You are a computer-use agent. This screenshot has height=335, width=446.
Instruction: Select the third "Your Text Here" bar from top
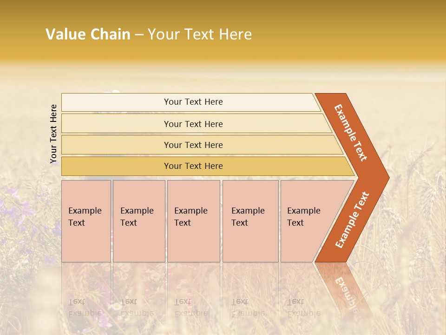click(193, 145)
